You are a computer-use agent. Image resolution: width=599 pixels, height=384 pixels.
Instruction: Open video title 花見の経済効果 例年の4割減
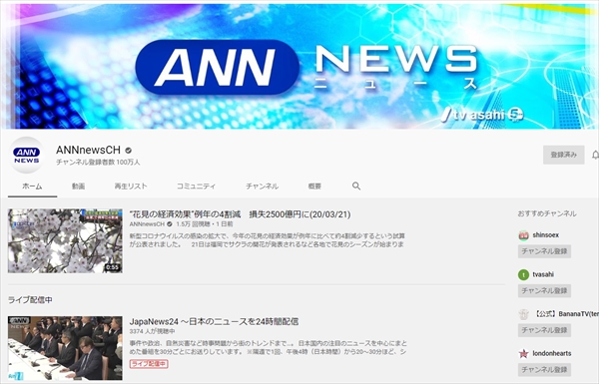coord(240,214)
